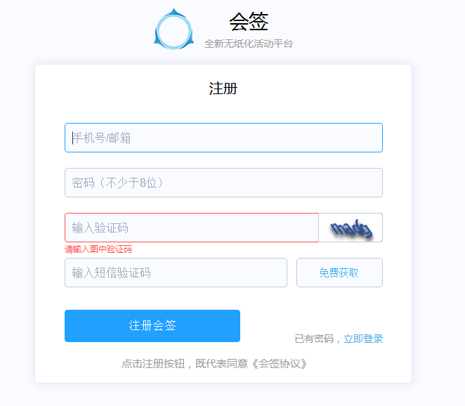Click the 全新无纸化活动平台 tagline
The image size is (465, 406).
[x=249, y=44]
